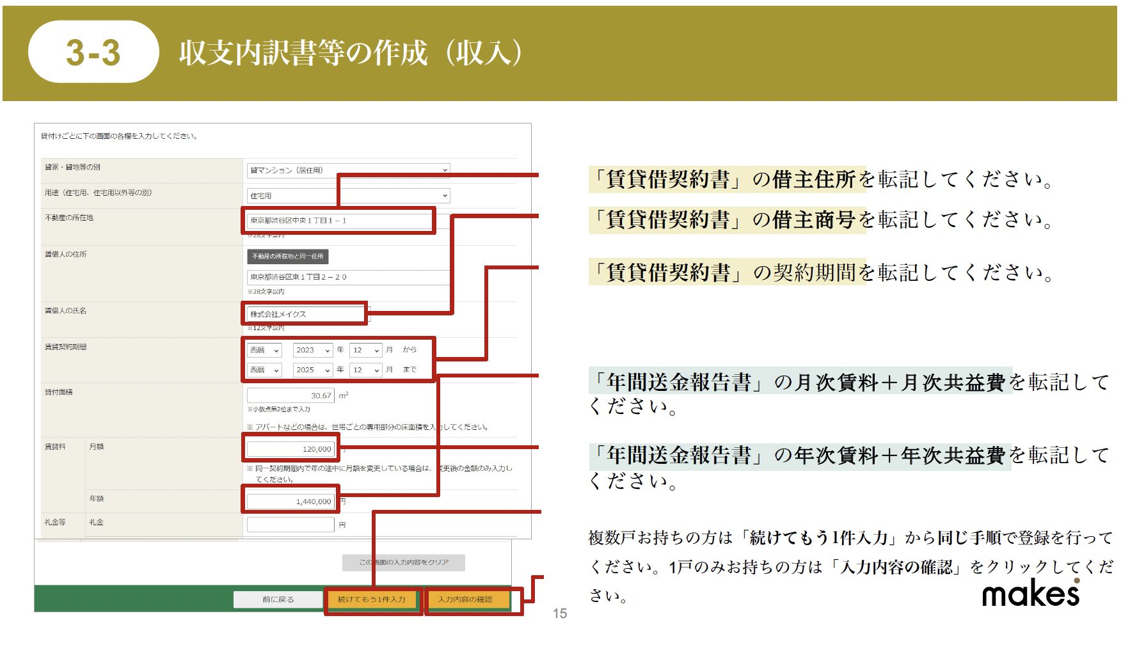Click the 不動産の所在地 address field

coord(339,221)
